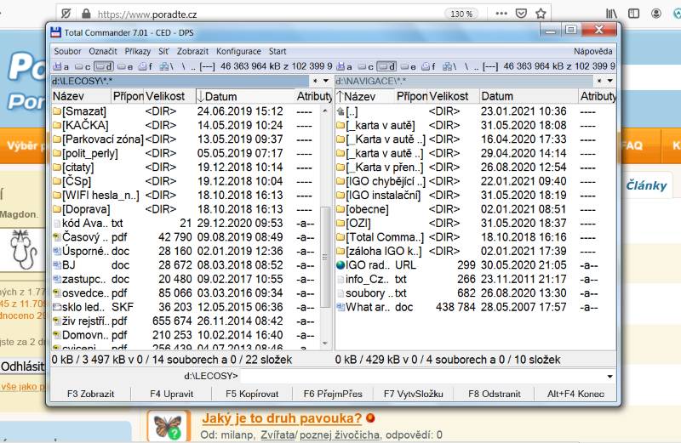Click the F8 Odstranit button
The width and height of the screenshot is (681, 443).
click(495, 394)
